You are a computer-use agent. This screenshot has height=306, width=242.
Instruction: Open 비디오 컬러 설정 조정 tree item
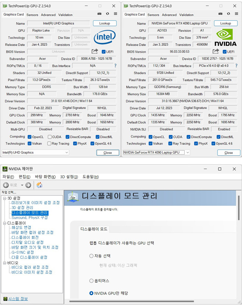pyautogui.click(x=30, y=267)
